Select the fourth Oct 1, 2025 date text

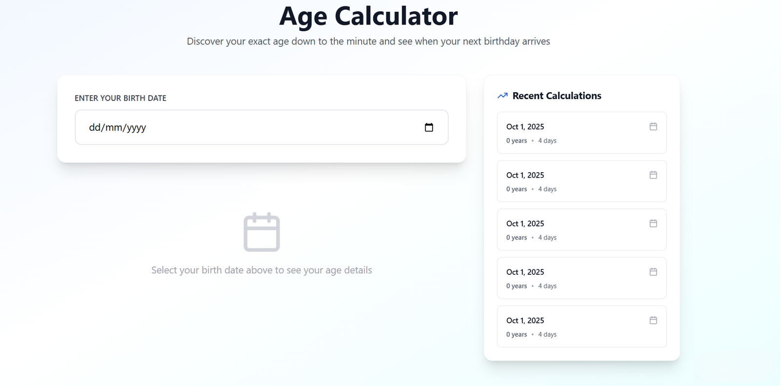pyautogui.click(x=525, y=272)
